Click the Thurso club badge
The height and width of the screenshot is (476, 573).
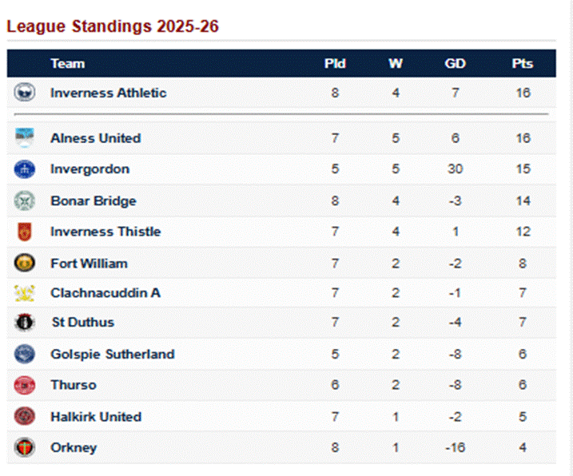click(x=25, y=385)
